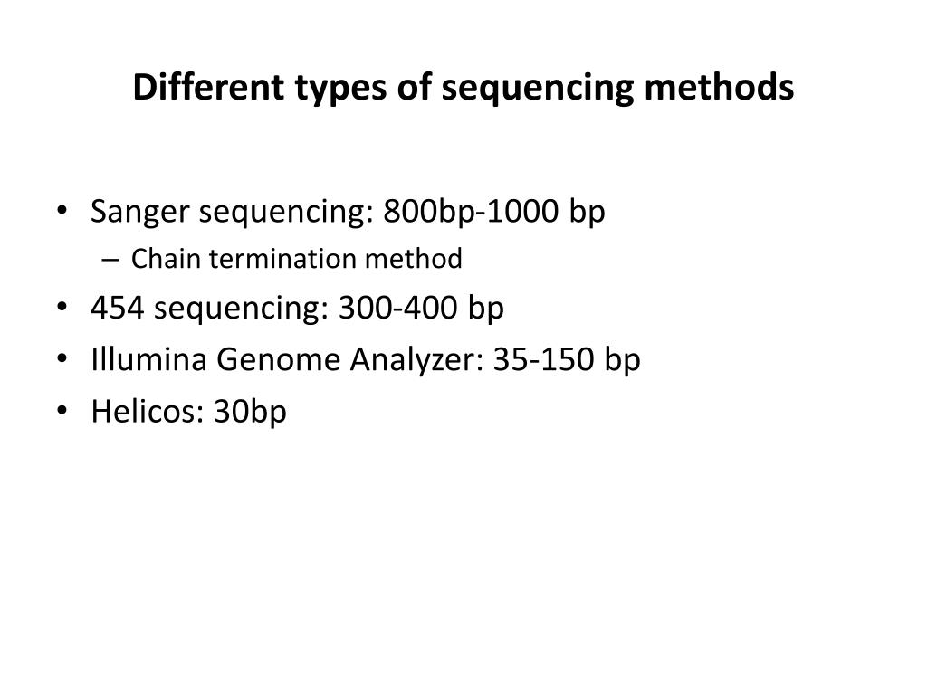Click the word 'methods' in the title
The height and width of the screenshot is (695, 927).
pyautogui.click(x=719, y=86)
